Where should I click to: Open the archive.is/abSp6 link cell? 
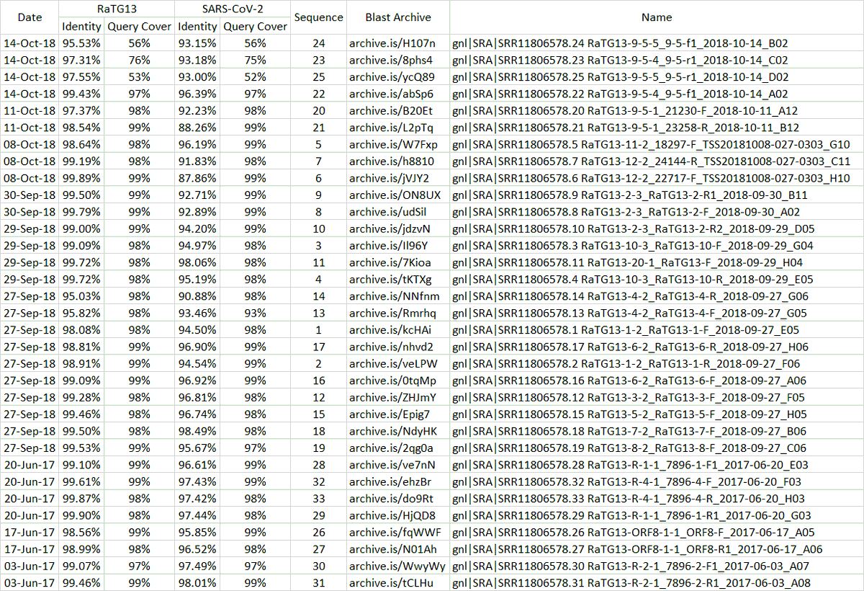pyautogui.click(x=398, y=94)
